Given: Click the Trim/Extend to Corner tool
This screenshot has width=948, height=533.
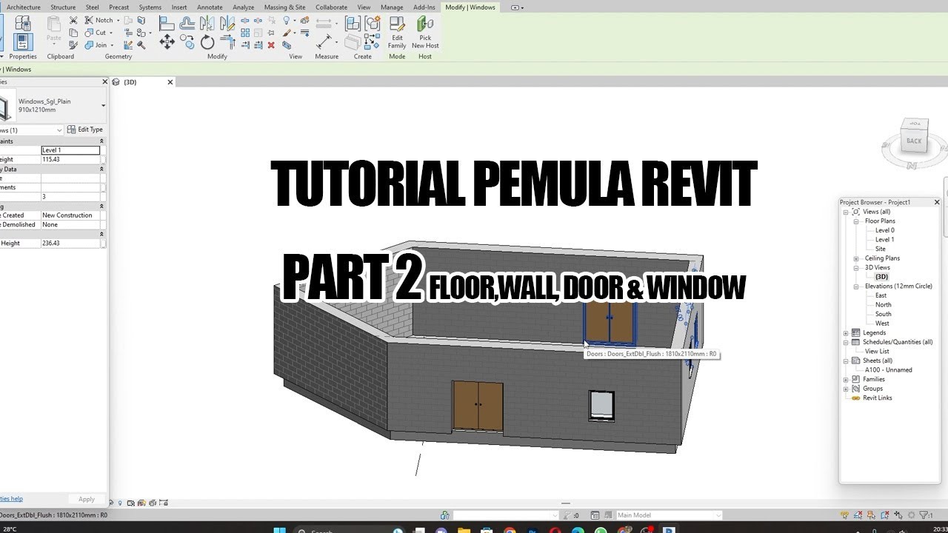Looking at the screenshot, I should point(228,41).
